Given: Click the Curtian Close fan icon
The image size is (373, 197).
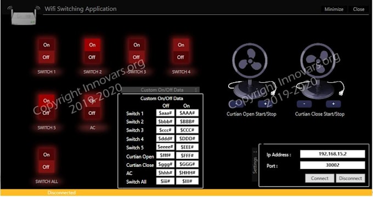Looking at the screenshot, I should point(319,71).
